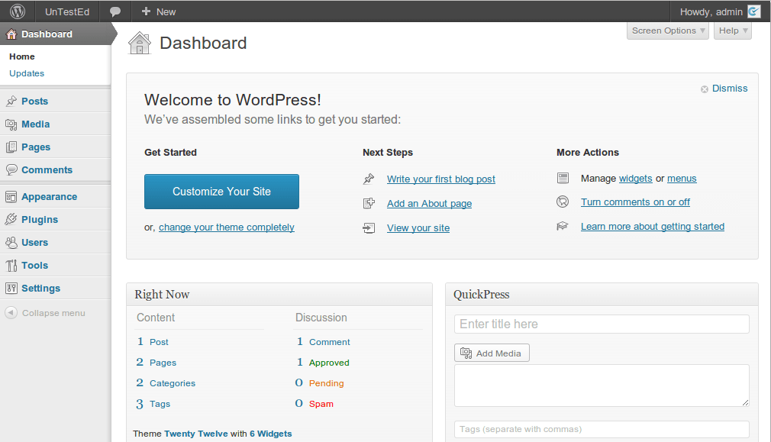Image resolution: width=771 pixels, height=442 pixels.
Task: Click the Comments speech bubble sidebar icon
Action: (11, 170)
